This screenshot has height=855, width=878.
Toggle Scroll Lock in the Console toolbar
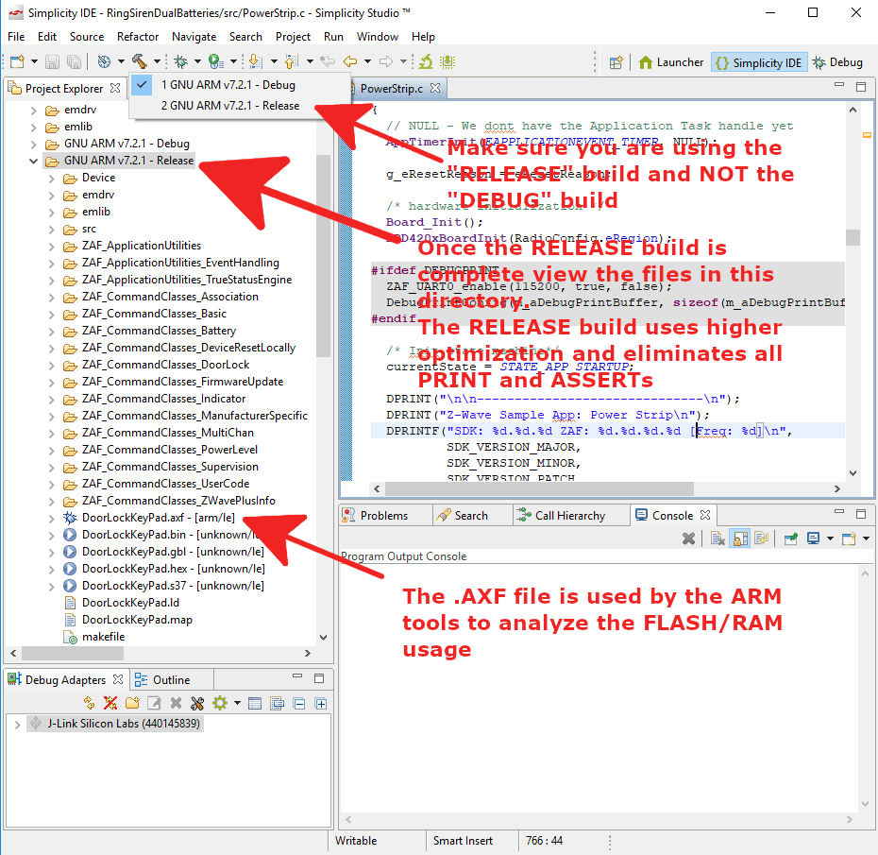point(740,539)
